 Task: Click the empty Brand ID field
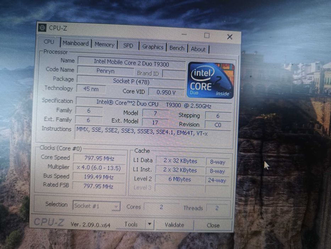click(x=174, y=74)
